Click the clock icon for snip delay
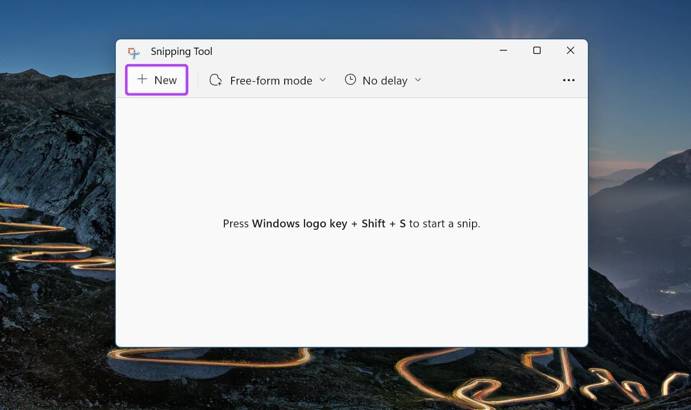The width and height of the screenshot is (691, 410). pyautogui.click(x=350, y=79)
